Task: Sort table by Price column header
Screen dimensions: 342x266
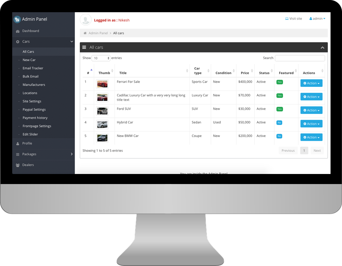Action: pyautogui.click(x=245, y=73)
